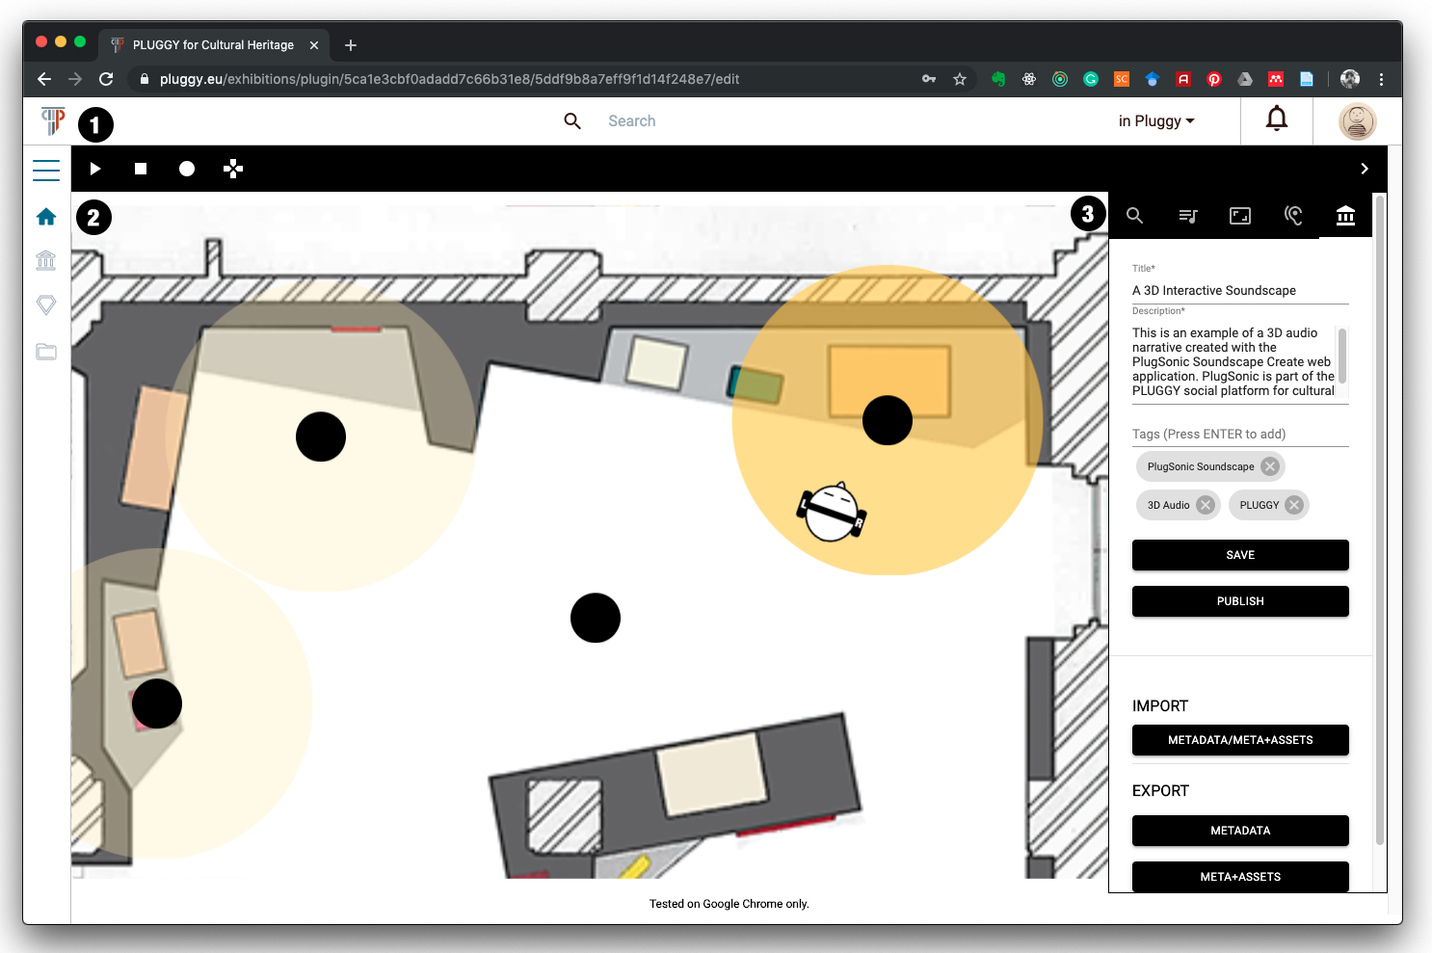Select the gamepad navigation control icon
1432x953 pixels.
[x=233, y=169]
